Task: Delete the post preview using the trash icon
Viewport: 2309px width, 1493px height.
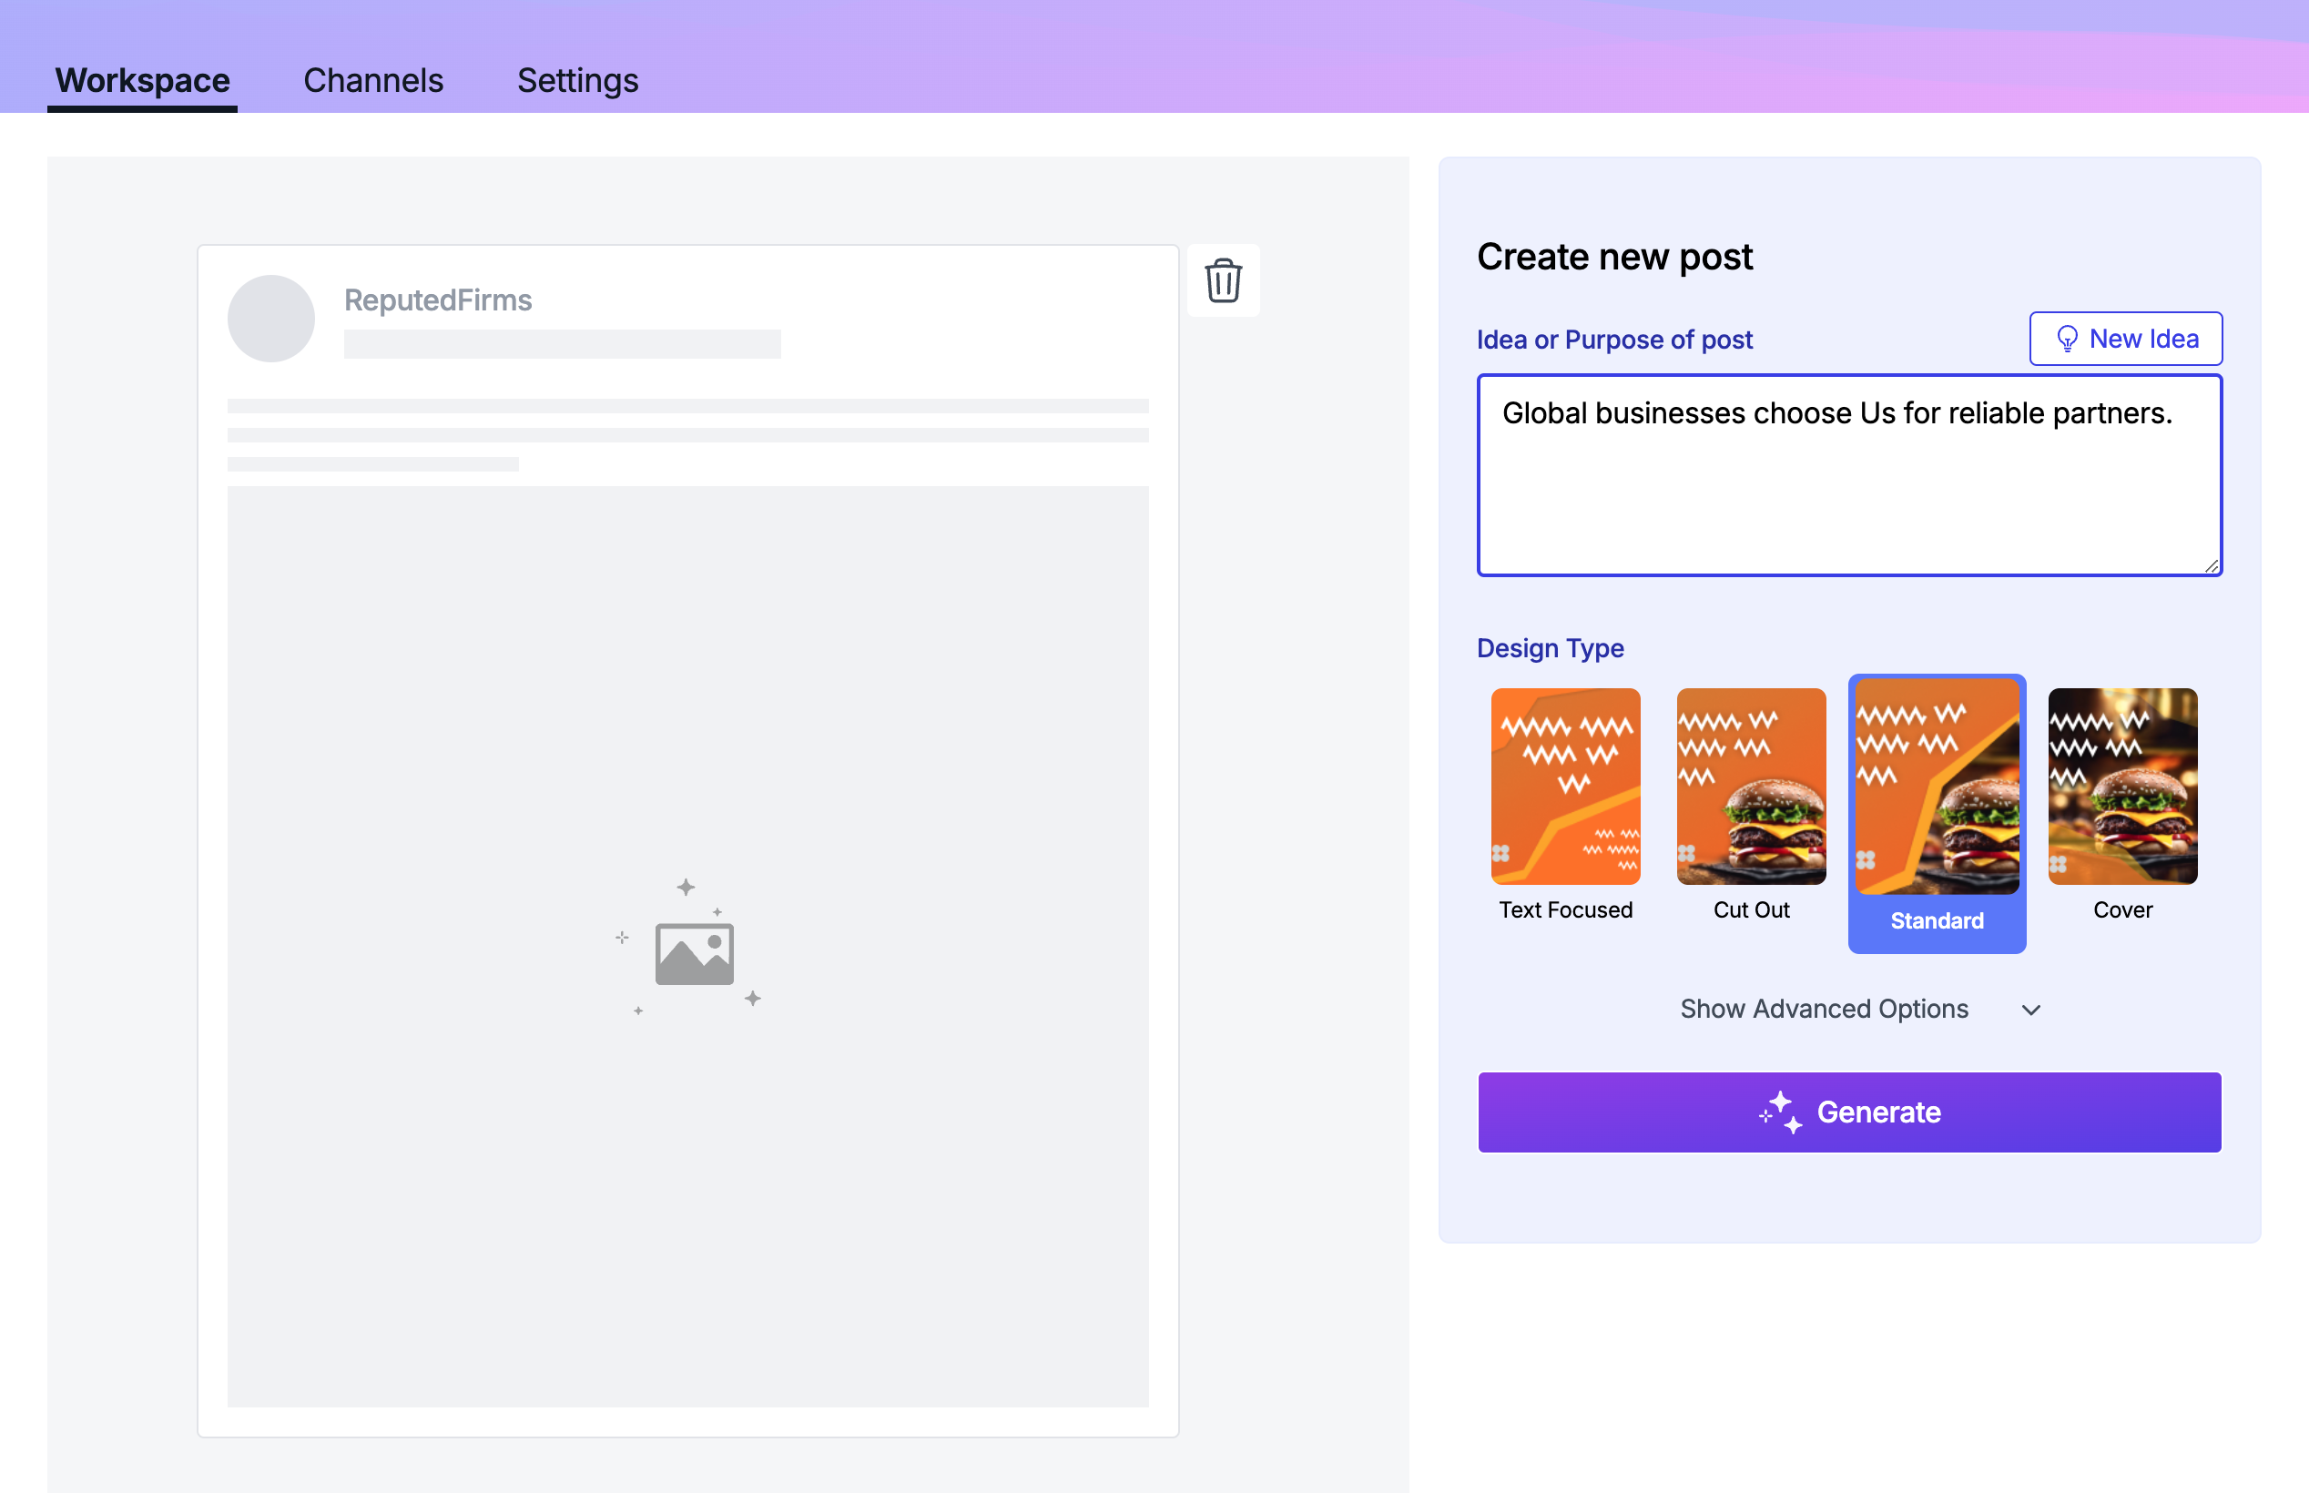Action: [1223, 280]
